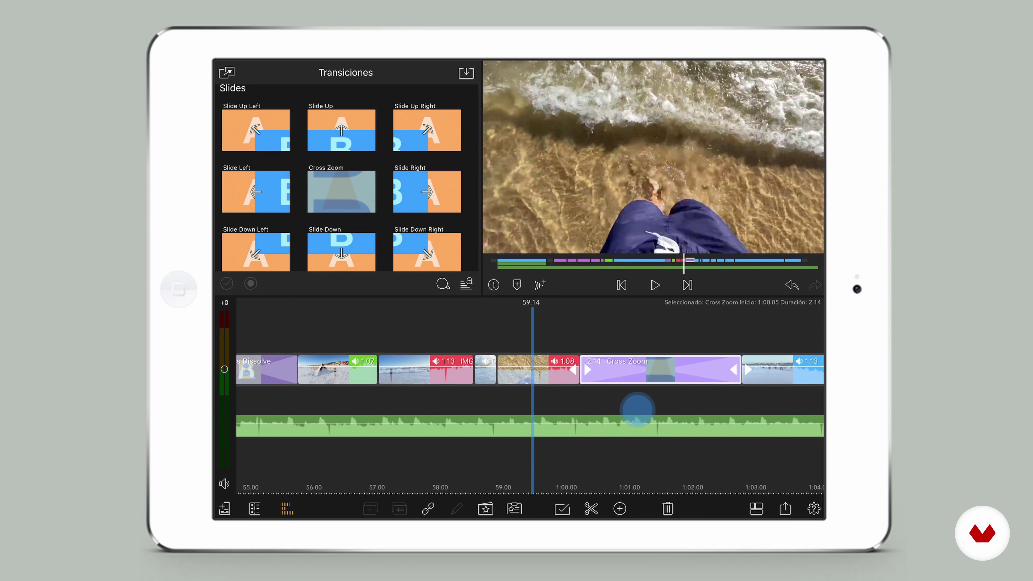Screen dimensions: 1033x581
Task: Adjust the audio level knob on meter
Action: [x=224, y=369]
